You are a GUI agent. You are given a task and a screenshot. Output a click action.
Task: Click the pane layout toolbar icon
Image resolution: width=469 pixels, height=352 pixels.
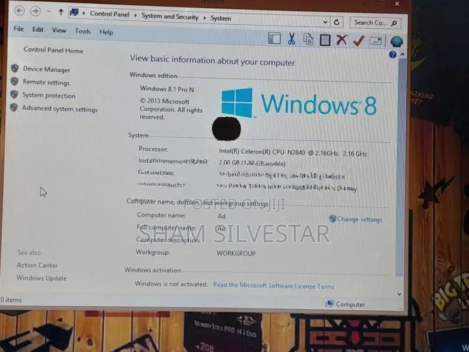pyautogui.click(x=274, y=38)
